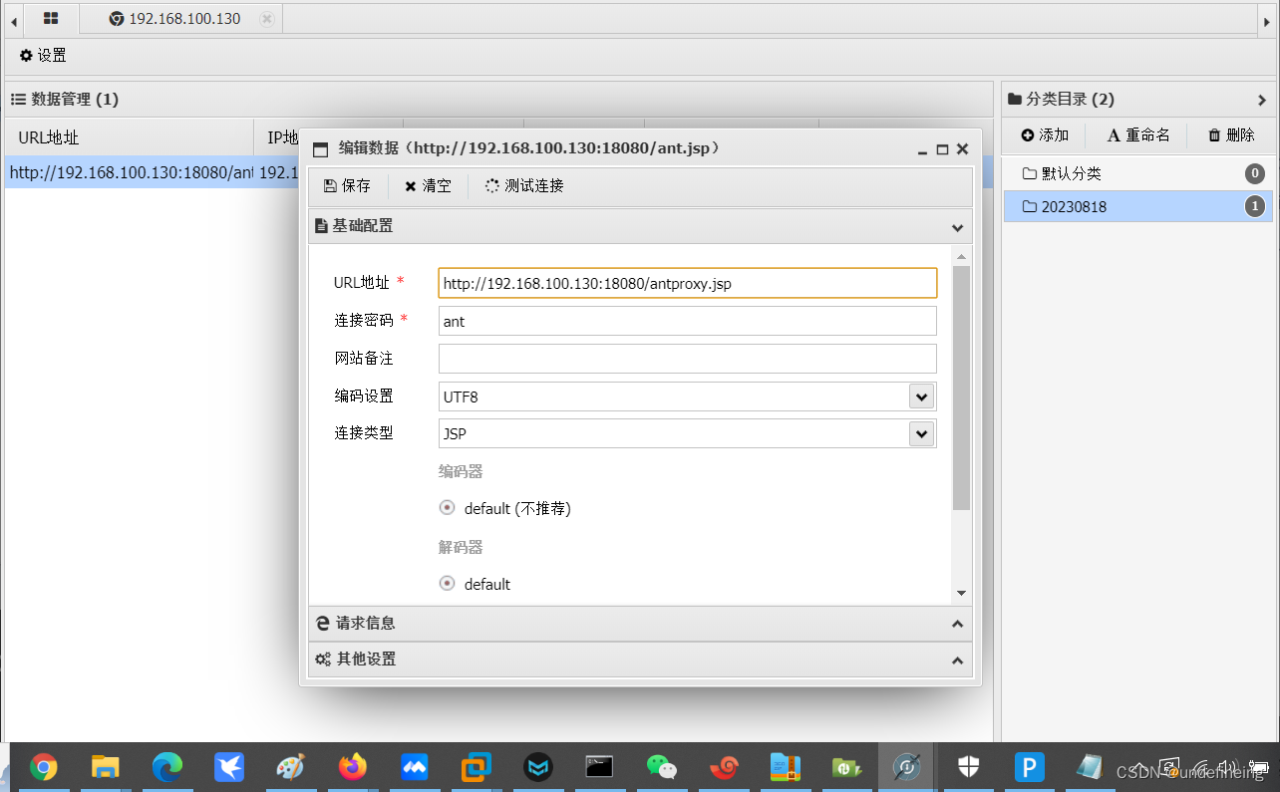1280x792 pixels.
Task: Click the active AntSword taskbar icon
Action: tap(907, 767)
